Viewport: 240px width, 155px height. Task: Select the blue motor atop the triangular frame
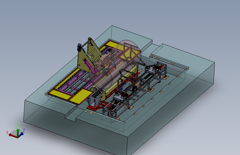79,47
